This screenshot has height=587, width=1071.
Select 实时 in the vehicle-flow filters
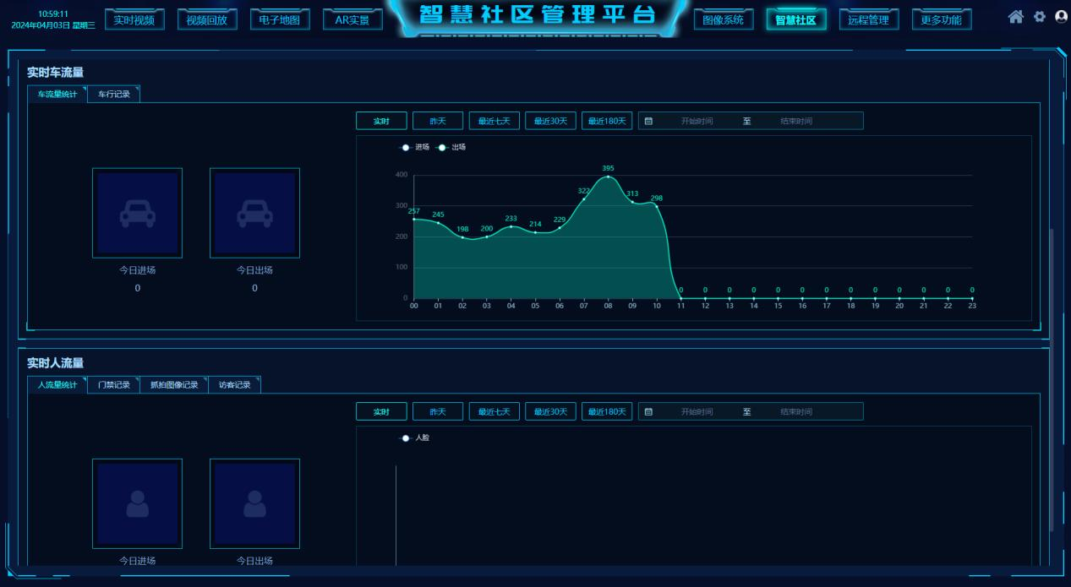click(381, 121)
